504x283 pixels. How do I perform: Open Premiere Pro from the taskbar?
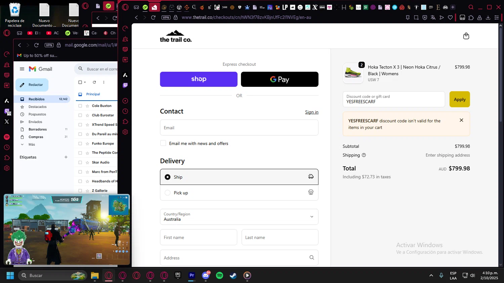[192, 275]
